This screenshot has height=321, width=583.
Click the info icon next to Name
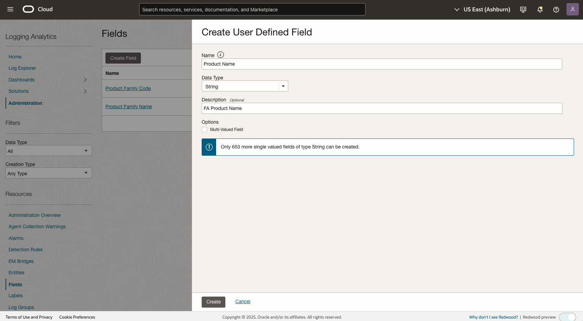coord(221,54)
